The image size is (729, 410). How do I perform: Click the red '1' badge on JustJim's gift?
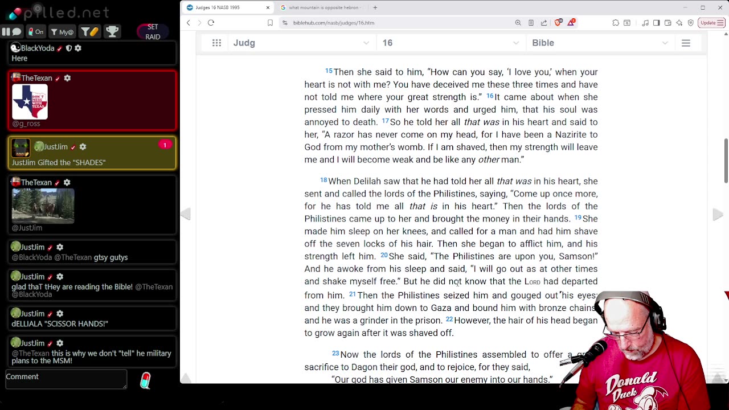[x=165, y=145]
